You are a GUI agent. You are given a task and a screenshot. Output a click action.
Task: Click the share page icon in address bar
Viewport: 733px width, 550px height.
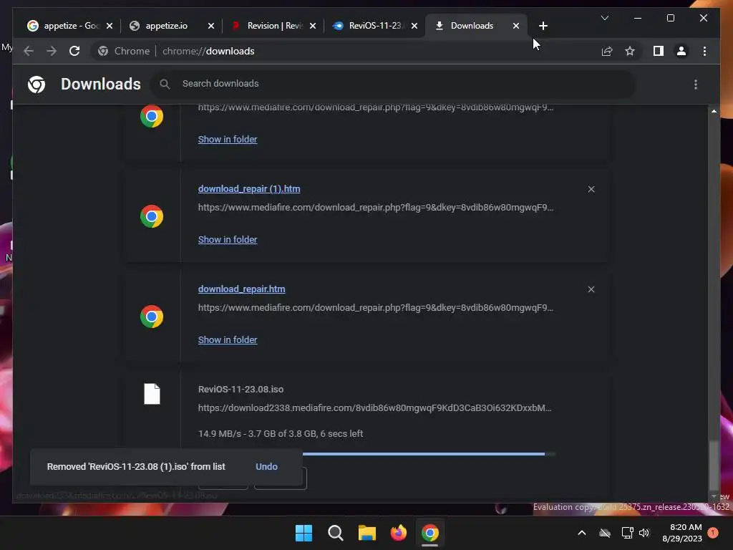click(x=607, y=51)
